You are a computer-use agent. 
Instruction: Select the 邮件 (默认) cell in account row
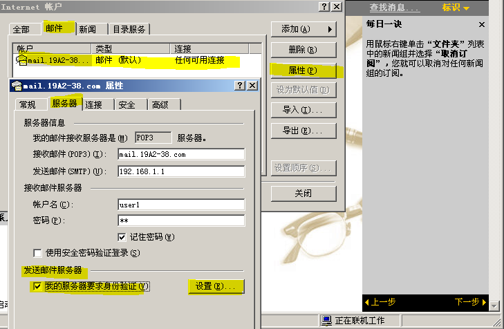tap(118, 60)
